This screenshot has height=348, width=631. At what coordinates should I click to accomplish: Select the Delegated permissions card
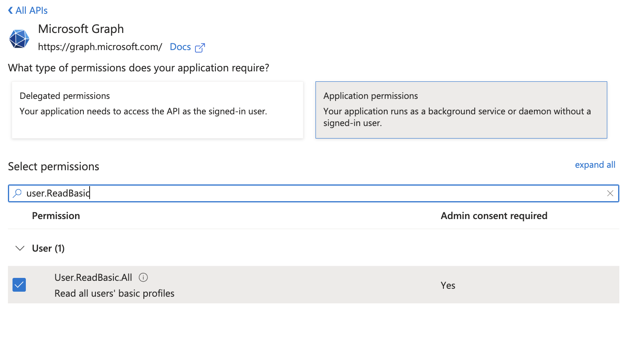click(158, 110)
